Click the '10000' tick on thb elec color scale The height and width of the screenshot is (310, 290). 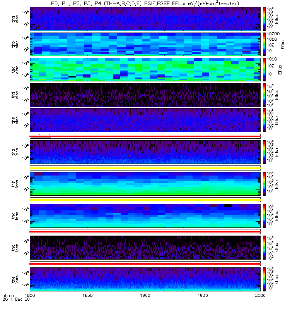pyautogui.click(x=273, y=34)
